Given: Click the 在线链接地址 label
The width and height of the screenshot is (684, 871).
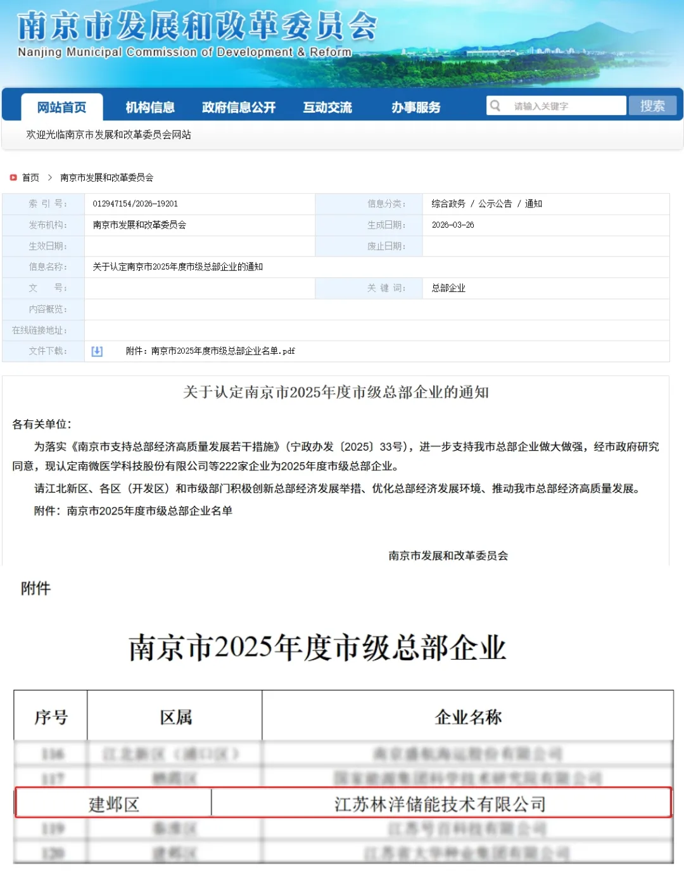Looking at the screenshot, I should click(39, 330).
